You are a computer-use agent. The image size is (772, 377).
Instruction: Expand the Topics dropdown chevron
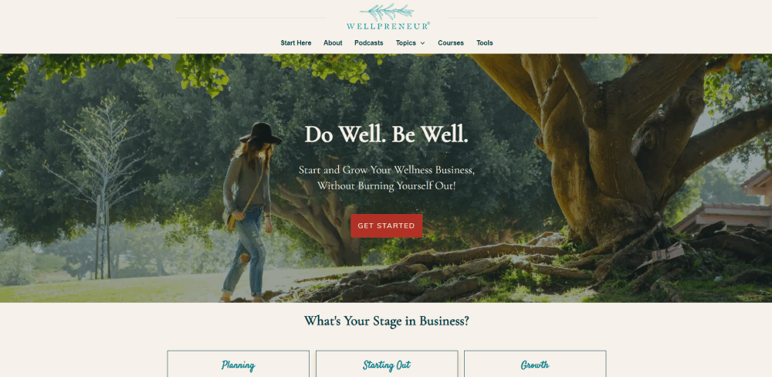pos(422,43)
